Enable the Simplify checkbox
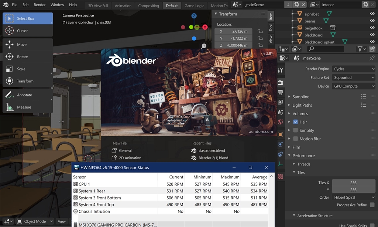This screenshot has height=227, width=378. [295, 130]
